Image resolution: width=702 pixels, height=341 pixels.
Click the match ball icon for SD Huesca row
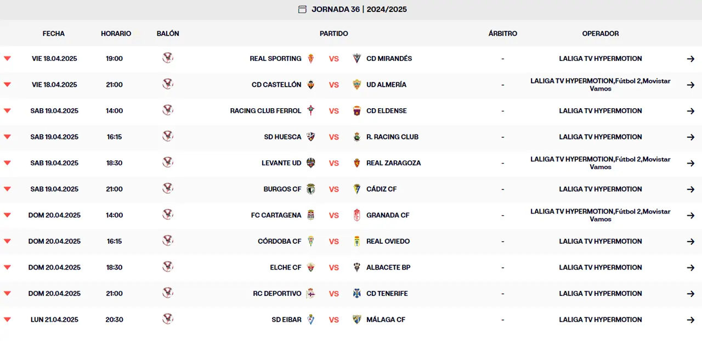coord(168,136)
